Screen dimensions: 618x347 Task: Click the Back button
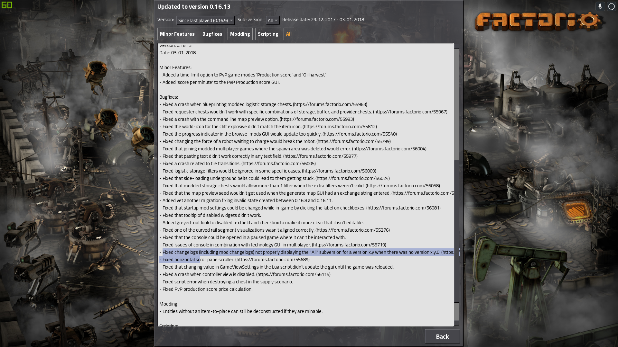point(442,336)
